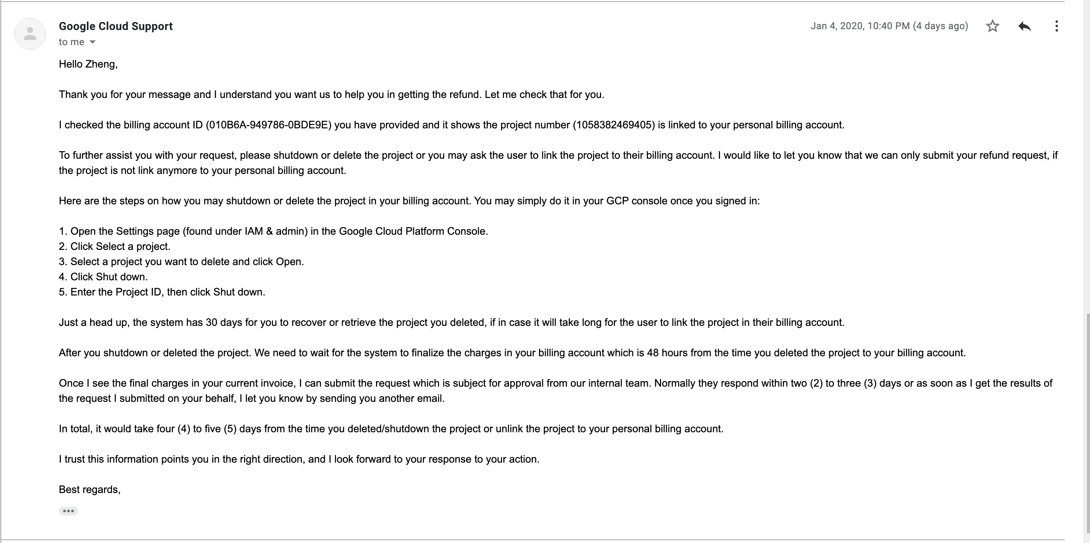Click step 1 about opening Settings page
1090x543 pixels.
[x=274, y=232]
